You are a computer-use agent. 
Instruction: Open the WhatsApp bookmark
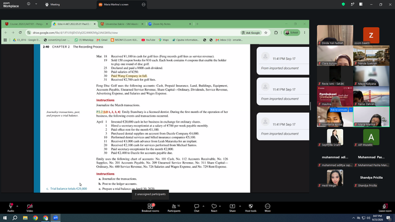[84, 39]
